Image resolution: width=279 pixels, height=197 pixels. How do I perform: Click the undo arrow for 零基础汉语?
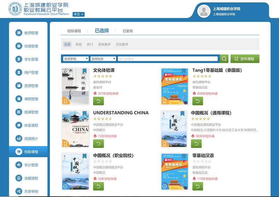[198, 186]
